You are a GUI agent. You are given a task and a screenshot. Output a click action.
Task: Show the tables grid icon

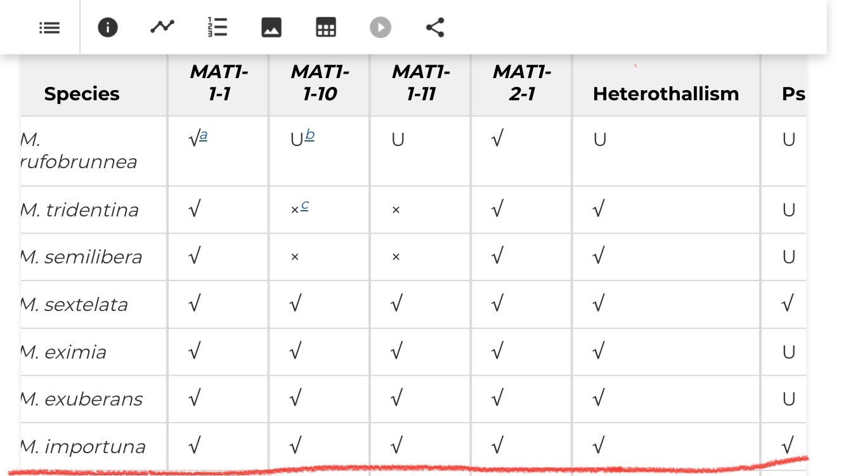[x=326, y=27]
